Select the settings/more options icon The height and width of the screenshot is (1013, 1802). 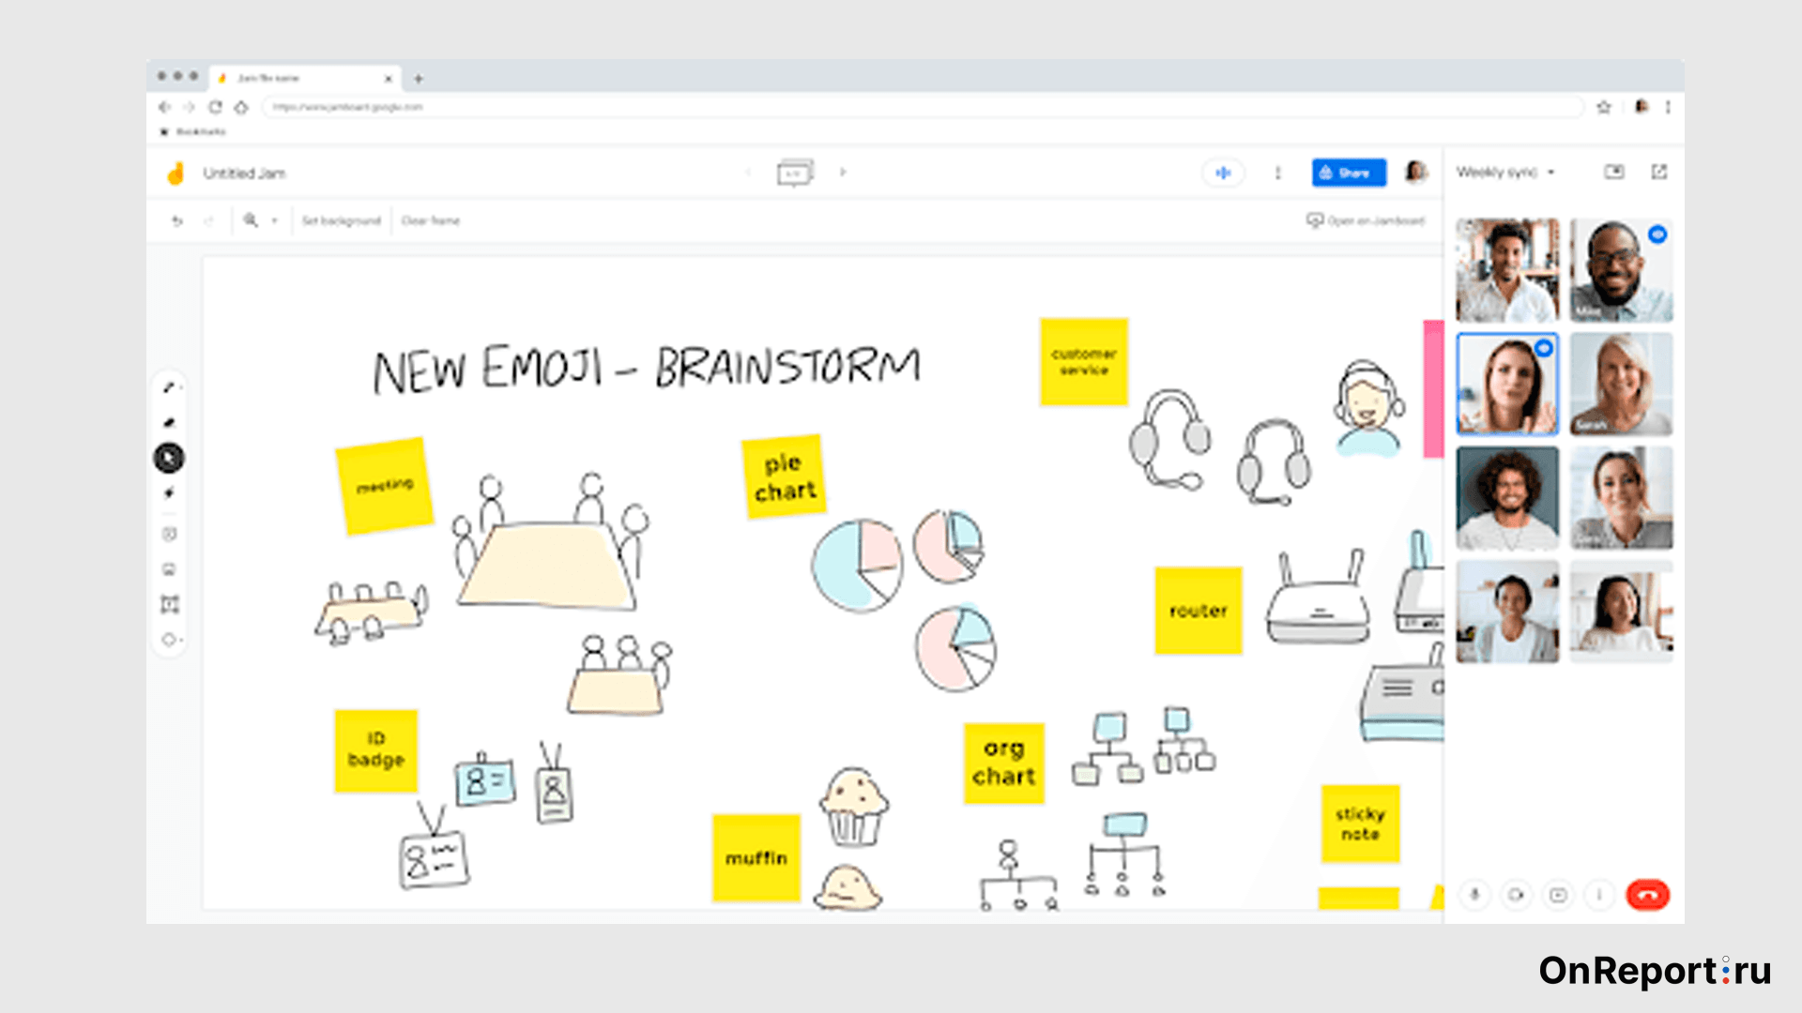tap(1278, 172)
